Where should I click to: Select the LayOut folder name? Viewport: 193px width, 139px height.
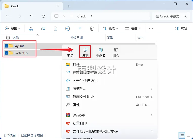tap(19, 46)
